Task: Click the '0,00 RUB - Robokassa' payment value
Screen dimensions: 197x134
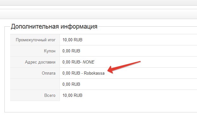Action: [83, 73]
